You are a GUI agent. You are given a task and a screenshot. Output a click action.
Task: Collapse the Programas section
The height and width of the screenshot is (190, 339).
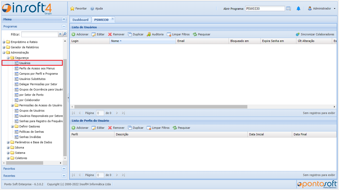64,26
